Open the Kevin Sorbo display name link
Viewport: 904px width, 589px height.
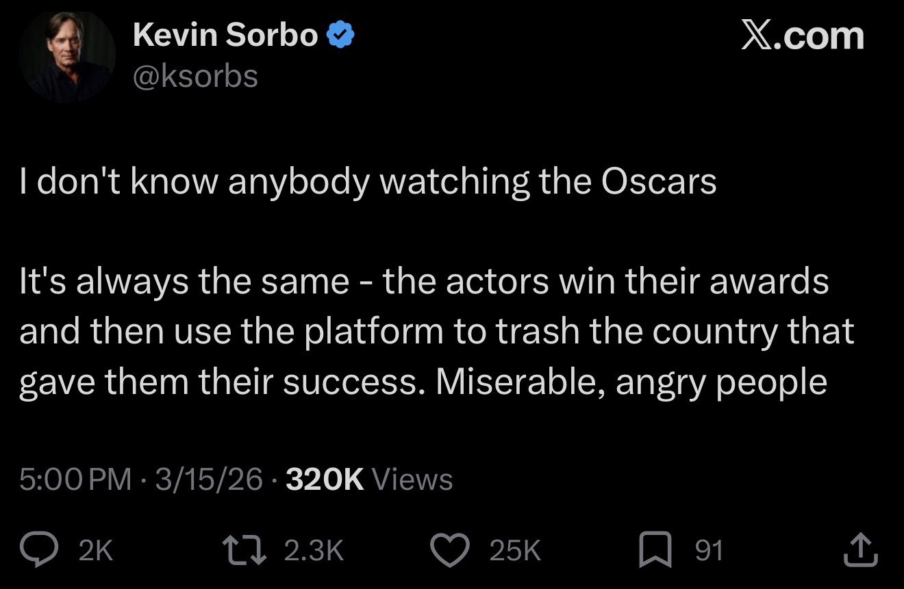click(225, 35)
